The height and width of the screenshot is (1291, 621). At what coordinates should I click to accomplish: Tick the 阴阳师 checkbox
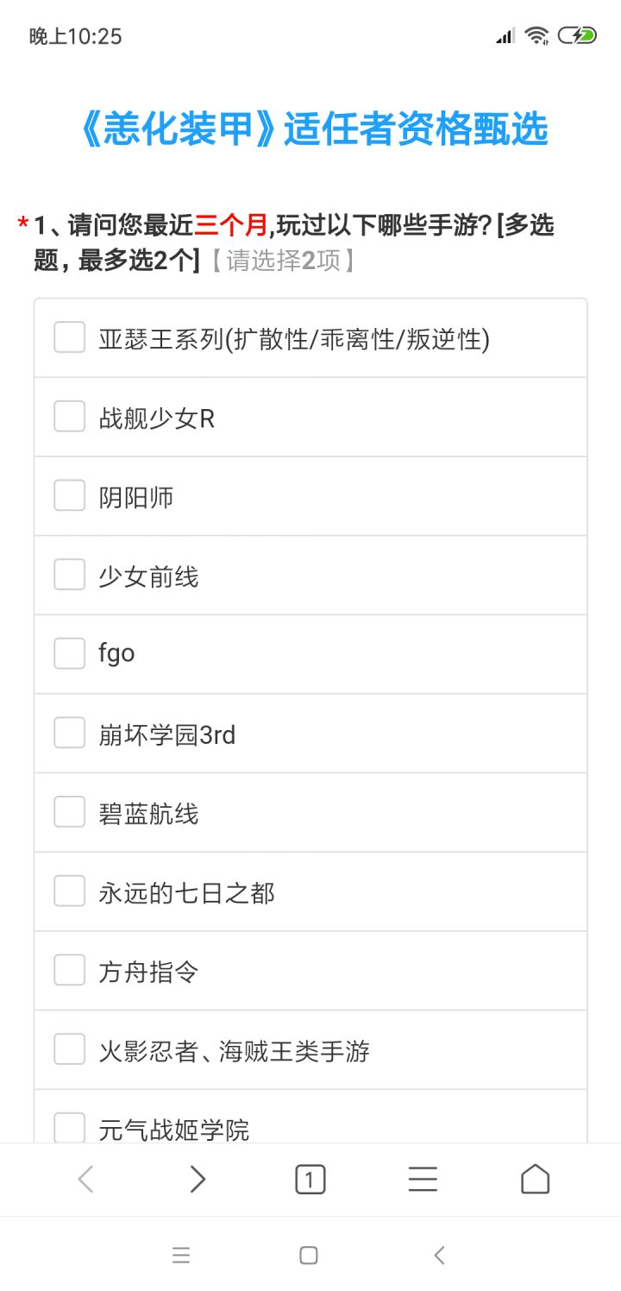pos(70,496)
